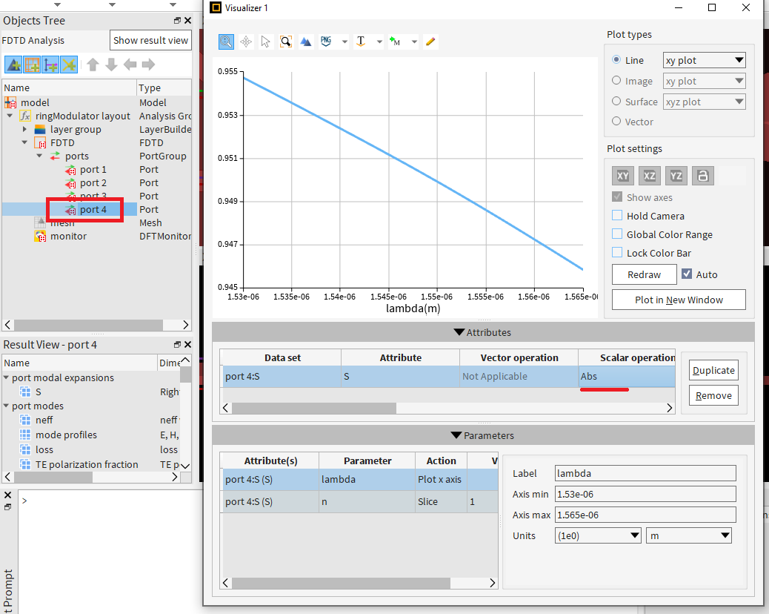Open the Line xy plot dropdown
Screen dimensions: 769x614
705,60
